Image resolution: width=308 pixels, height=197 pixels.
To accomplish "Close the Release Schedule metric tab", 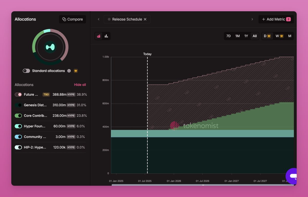I will (145, 19).
